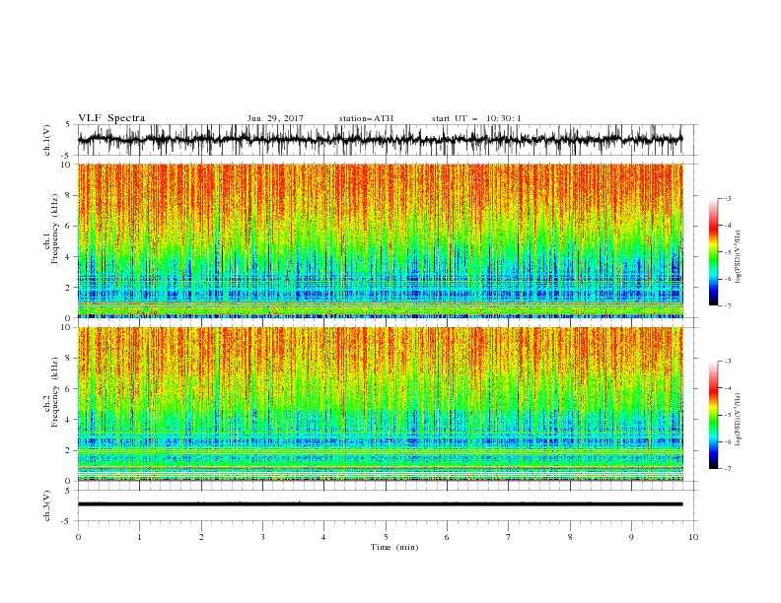This screenshot has height=603, width=781.
Task: Click the '8' kHz tick on ch.2 axis
Action: (69, 359)
